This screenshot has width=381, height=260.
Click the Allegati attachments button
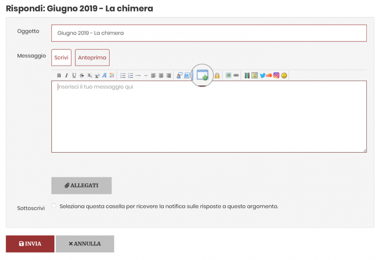click(x=81, y=185)
